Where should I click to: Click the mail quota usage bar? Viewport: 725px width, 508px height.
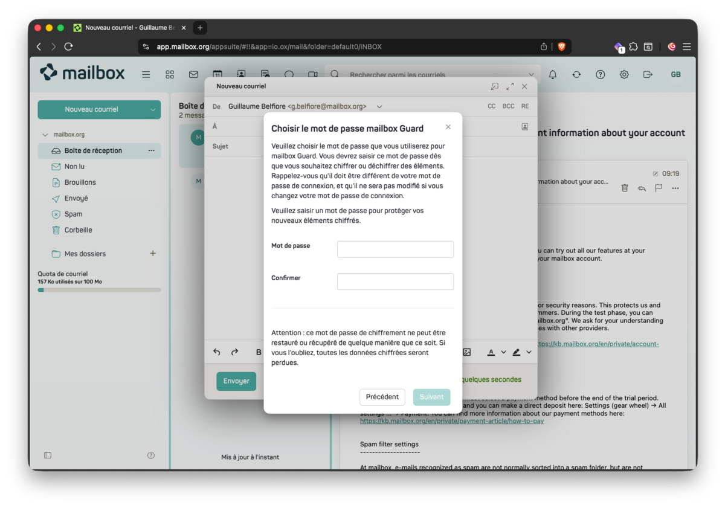tap(99, 290)
